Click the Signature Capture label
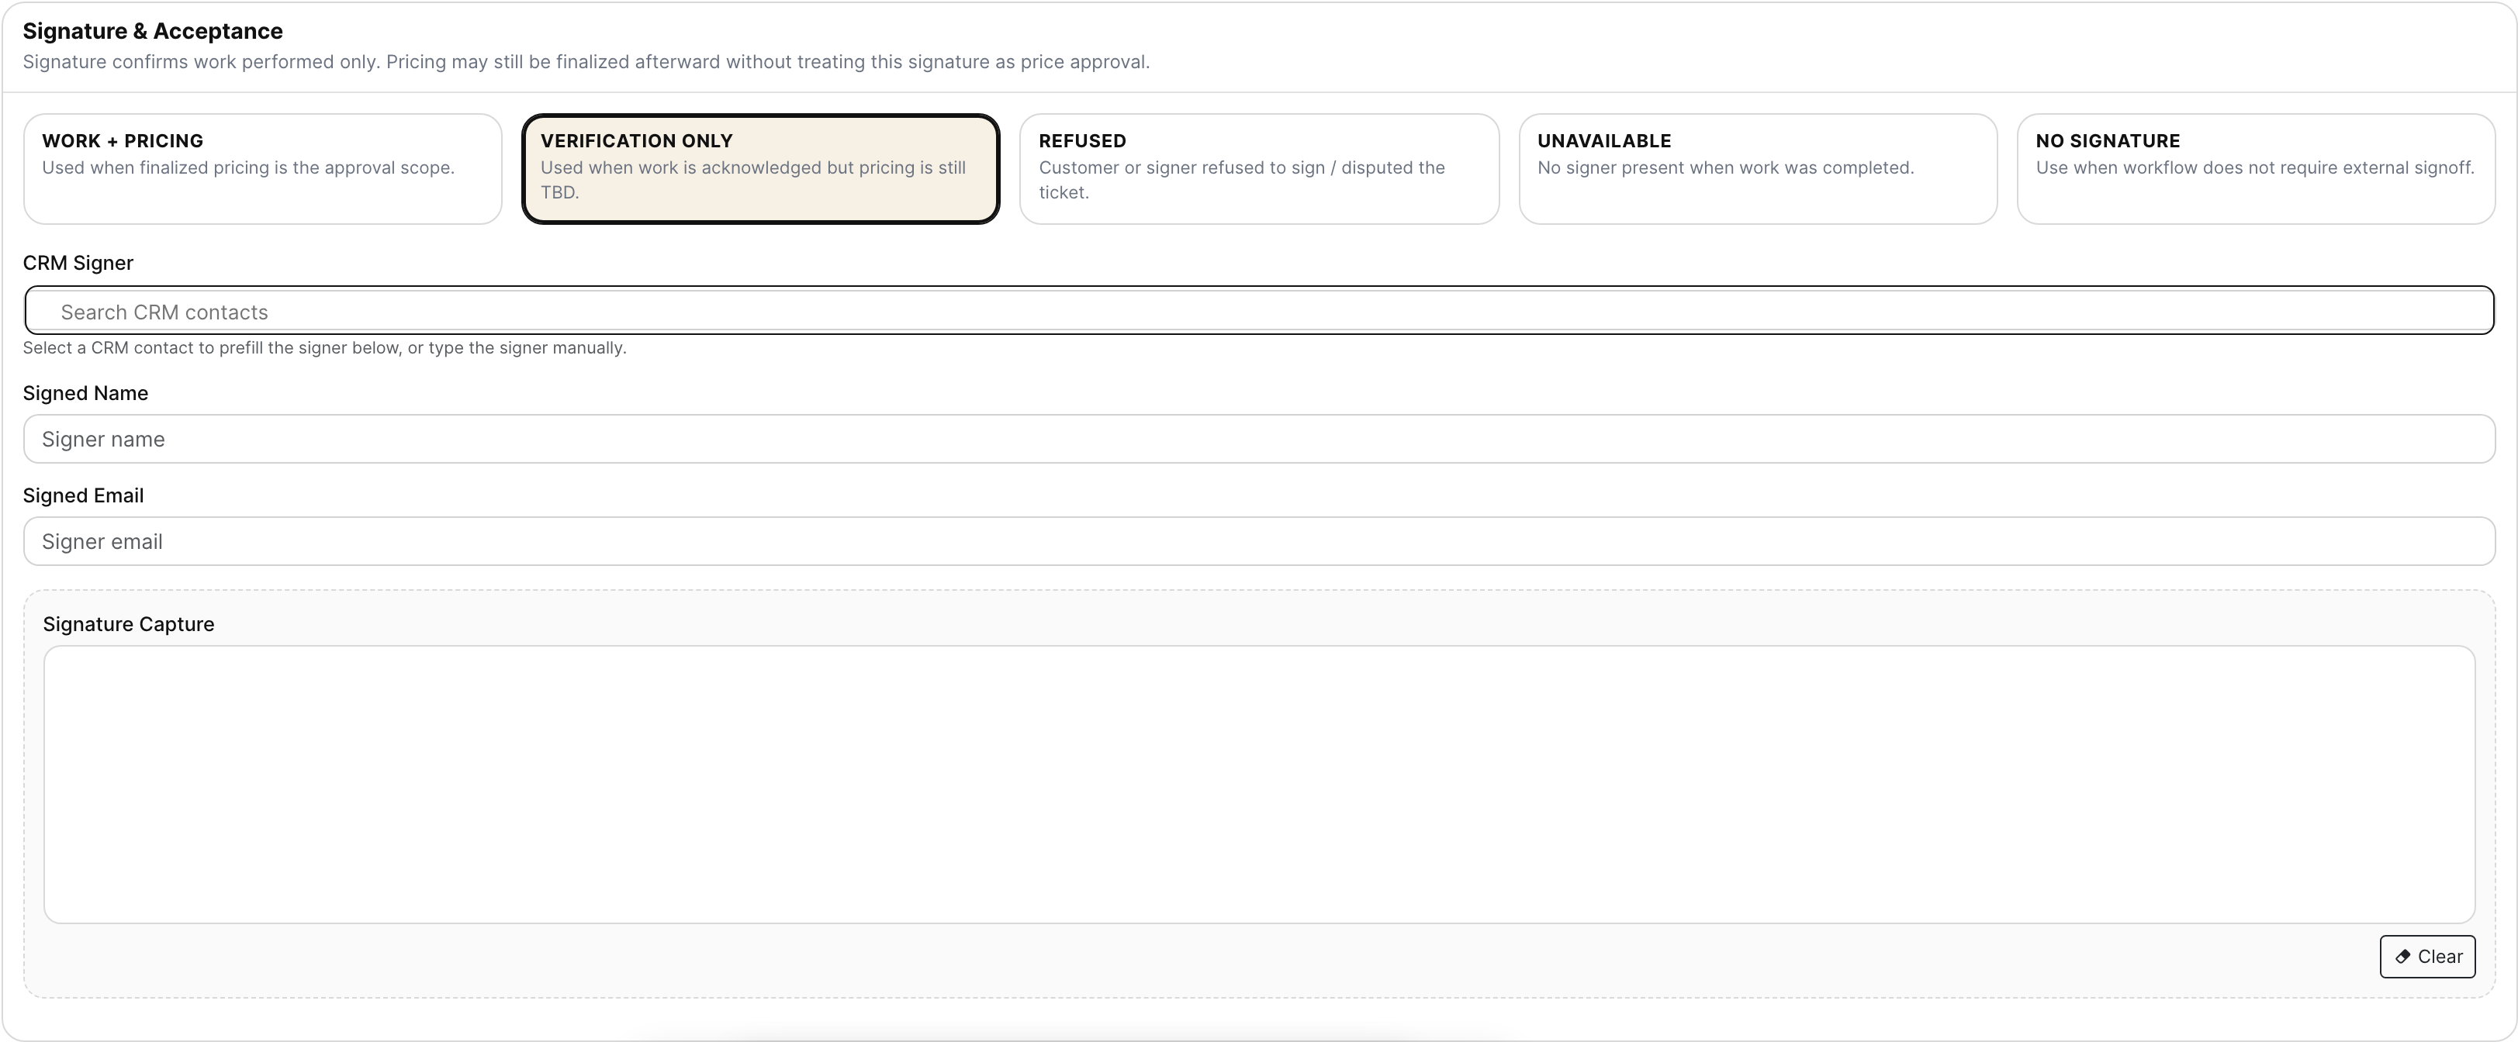2518x1042 pixels. [128, 624]
